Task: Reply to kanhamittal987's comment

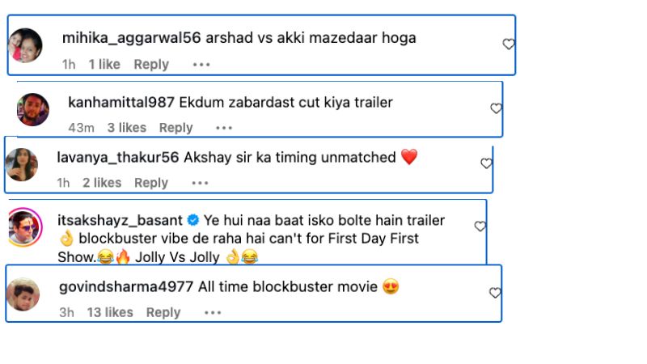Action: (x=175, y=128)
